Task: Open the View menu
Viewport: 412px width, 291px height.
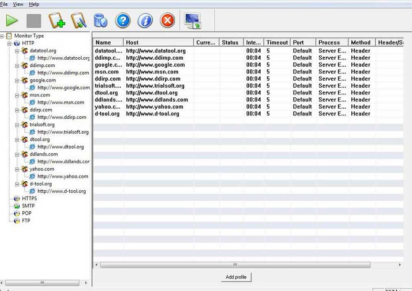Action: (x=18, y=4)
